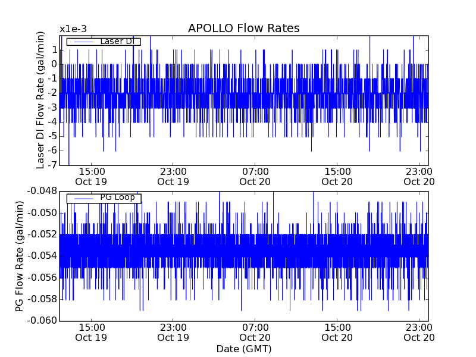Click "23:00 Oct 20" under the Laser DI plot
This screenshot has width=476, height=357.
coord(419,177)
